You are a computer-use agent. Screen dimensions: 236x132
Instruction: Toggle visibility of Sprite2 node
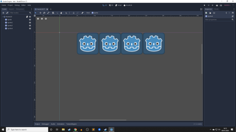click(30, 23)
